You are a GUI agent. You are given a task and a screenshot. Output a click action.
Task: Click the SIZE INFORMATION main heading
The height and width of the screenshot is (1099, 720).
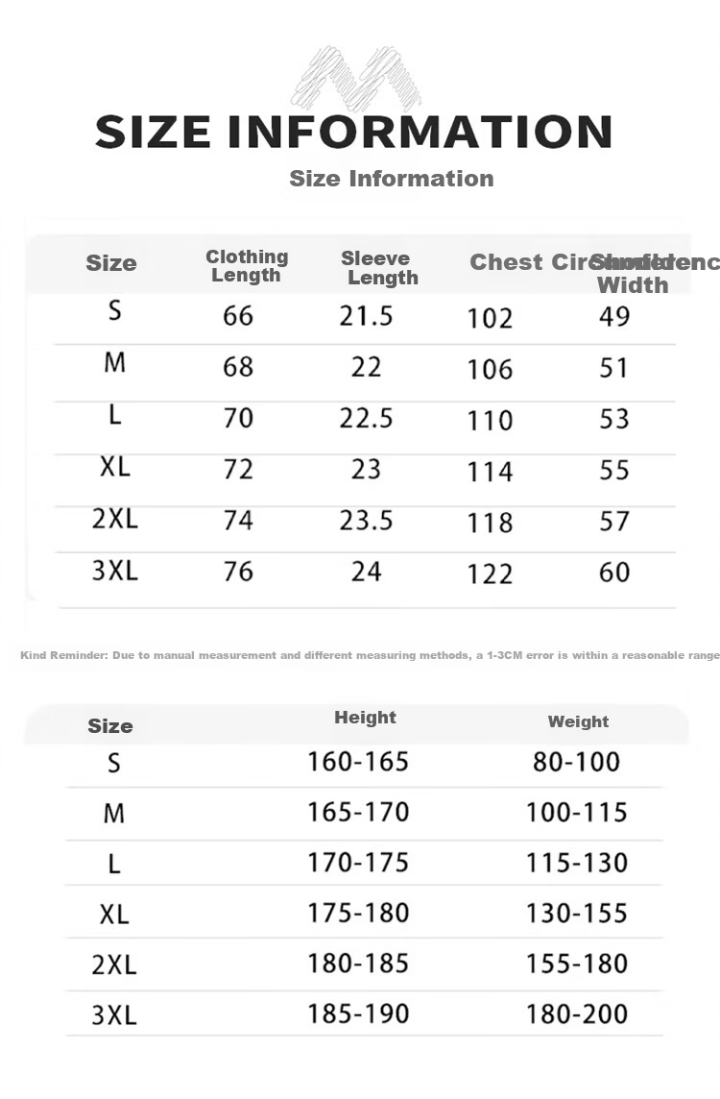pos(353,132)
